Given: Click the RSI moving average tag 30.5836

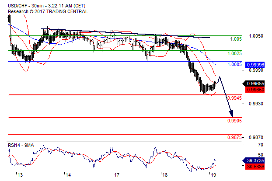Looking at the screenshot, I should [x=255, y=167].
